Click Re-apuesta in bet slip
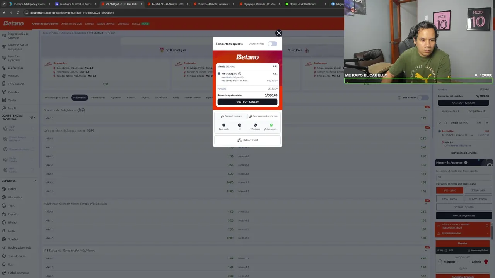 [450, 111]
